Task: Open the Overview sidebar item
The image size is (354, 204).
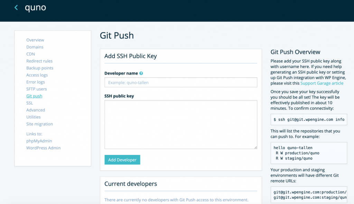Action: (x=35, y=40)
